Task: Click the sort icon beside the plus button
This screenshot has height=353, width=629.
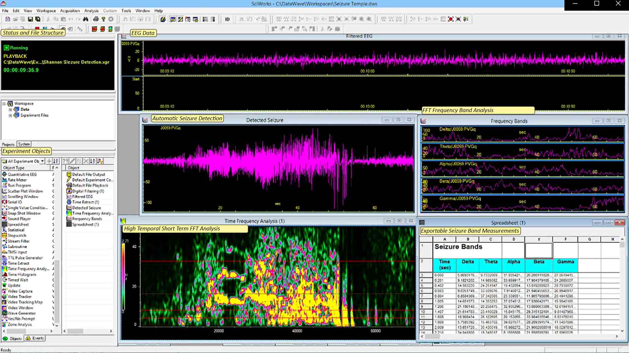Action: pyautogui.click(x=56, y=161)
